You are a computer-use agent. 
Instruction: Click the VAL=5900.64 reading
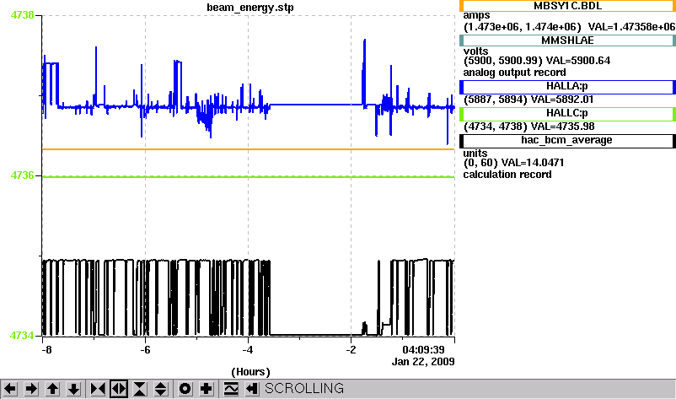(578, 61)
